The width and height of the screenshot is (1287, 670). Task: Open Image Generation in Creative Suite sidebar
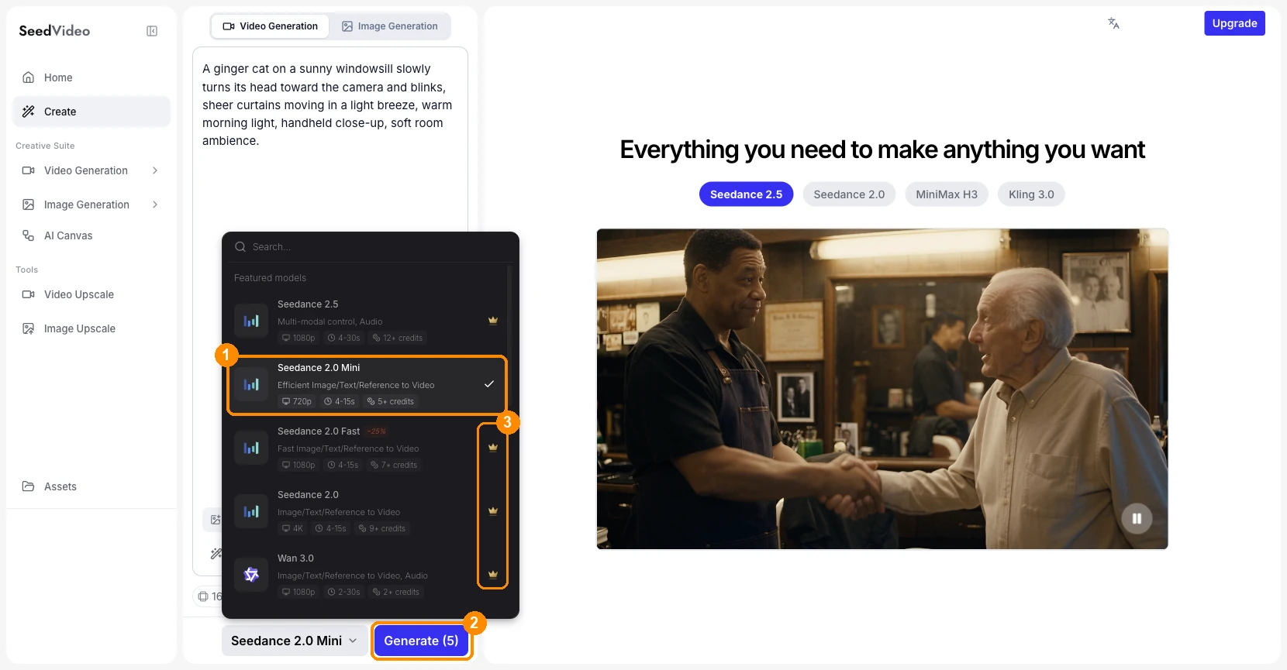(x=91, y=204)
